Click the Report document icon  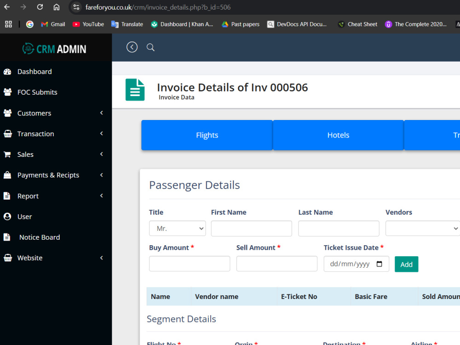7,195
